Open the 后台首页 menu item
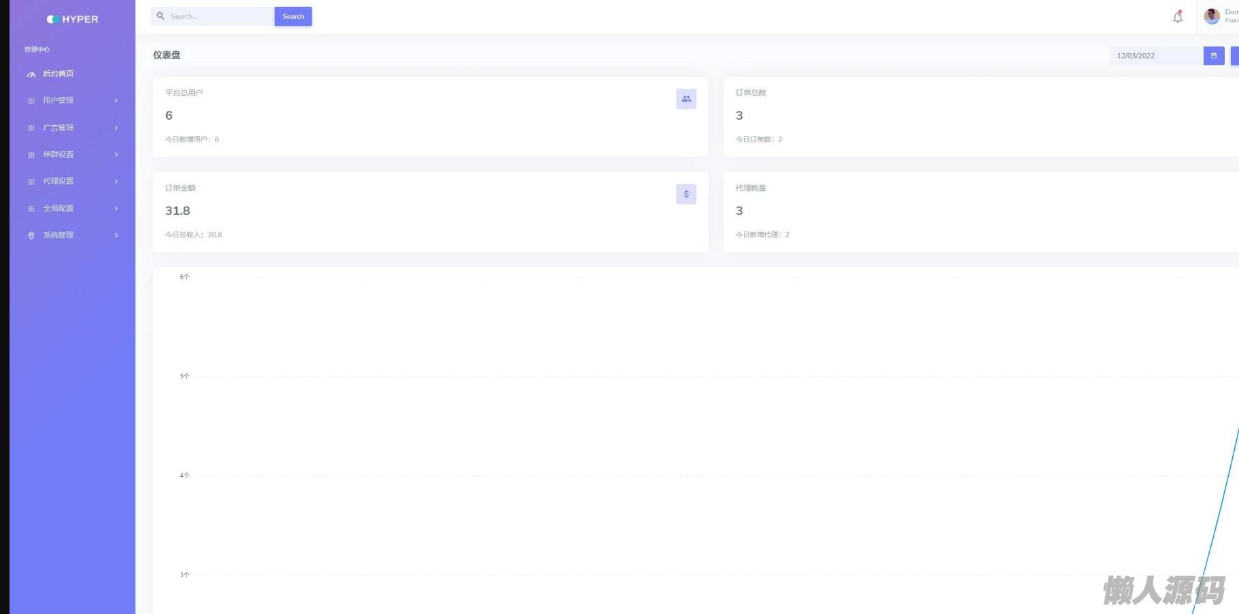 point(58,73)
